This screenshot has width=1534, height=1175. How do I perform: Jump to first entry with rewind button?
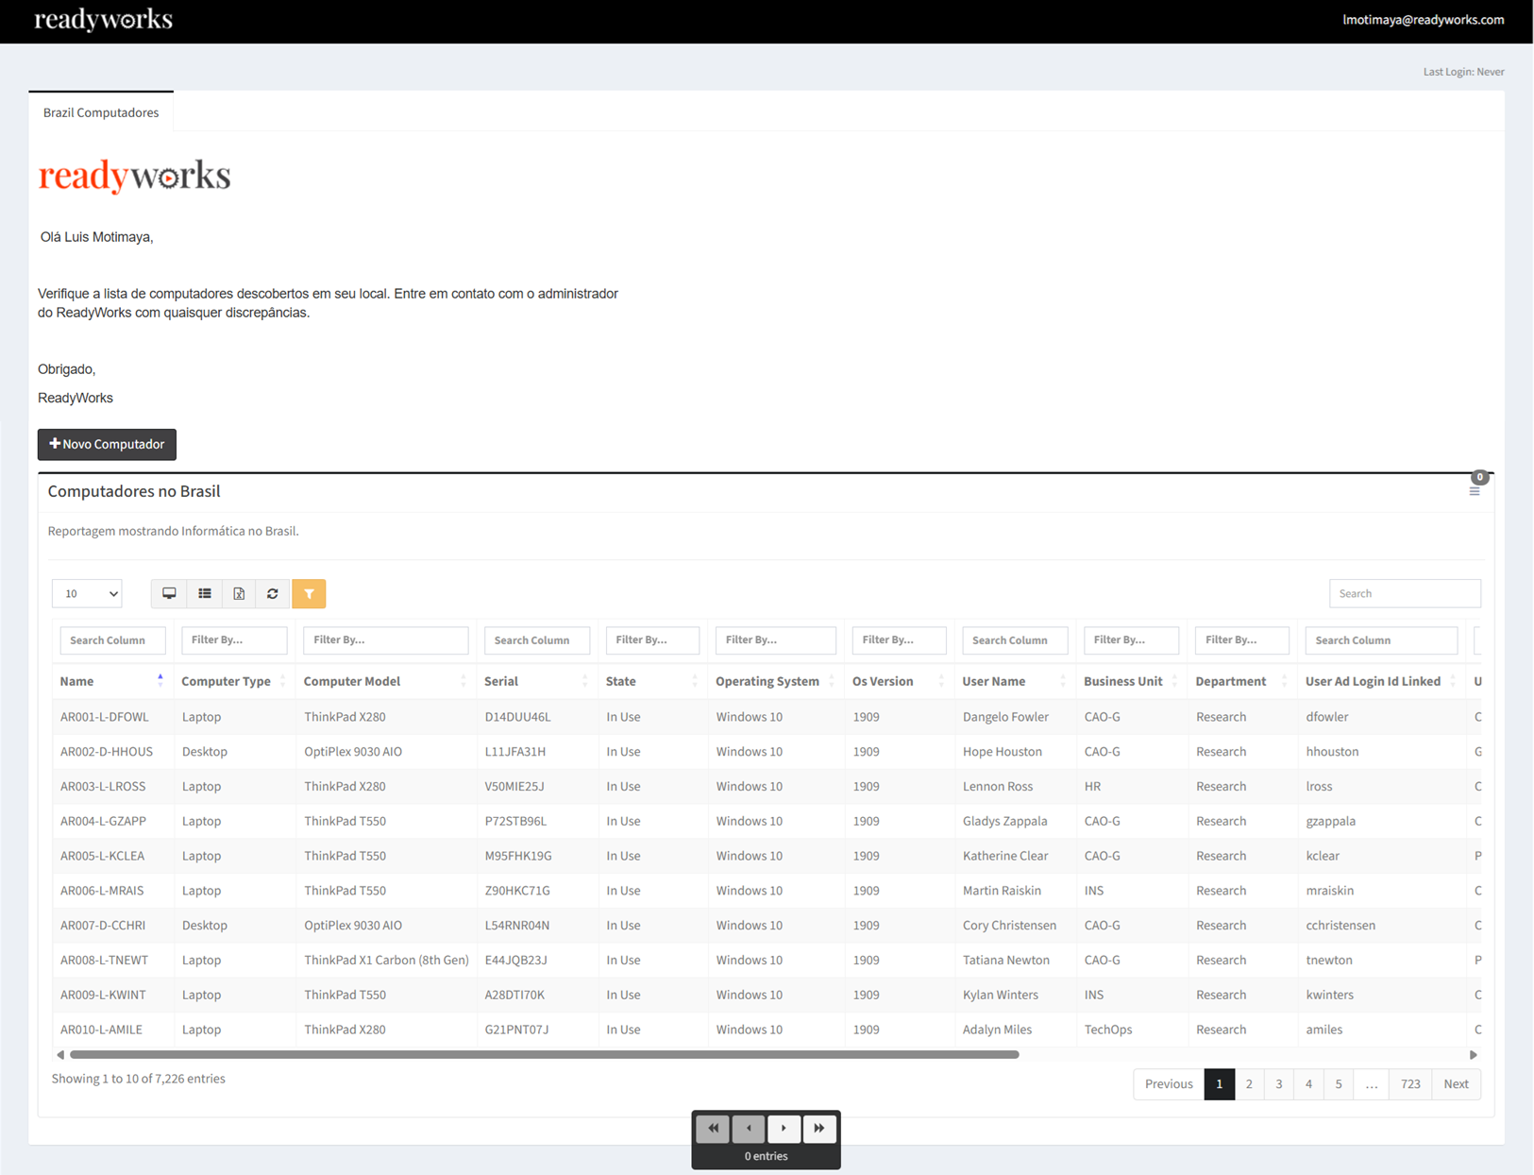click(713, 1128)
